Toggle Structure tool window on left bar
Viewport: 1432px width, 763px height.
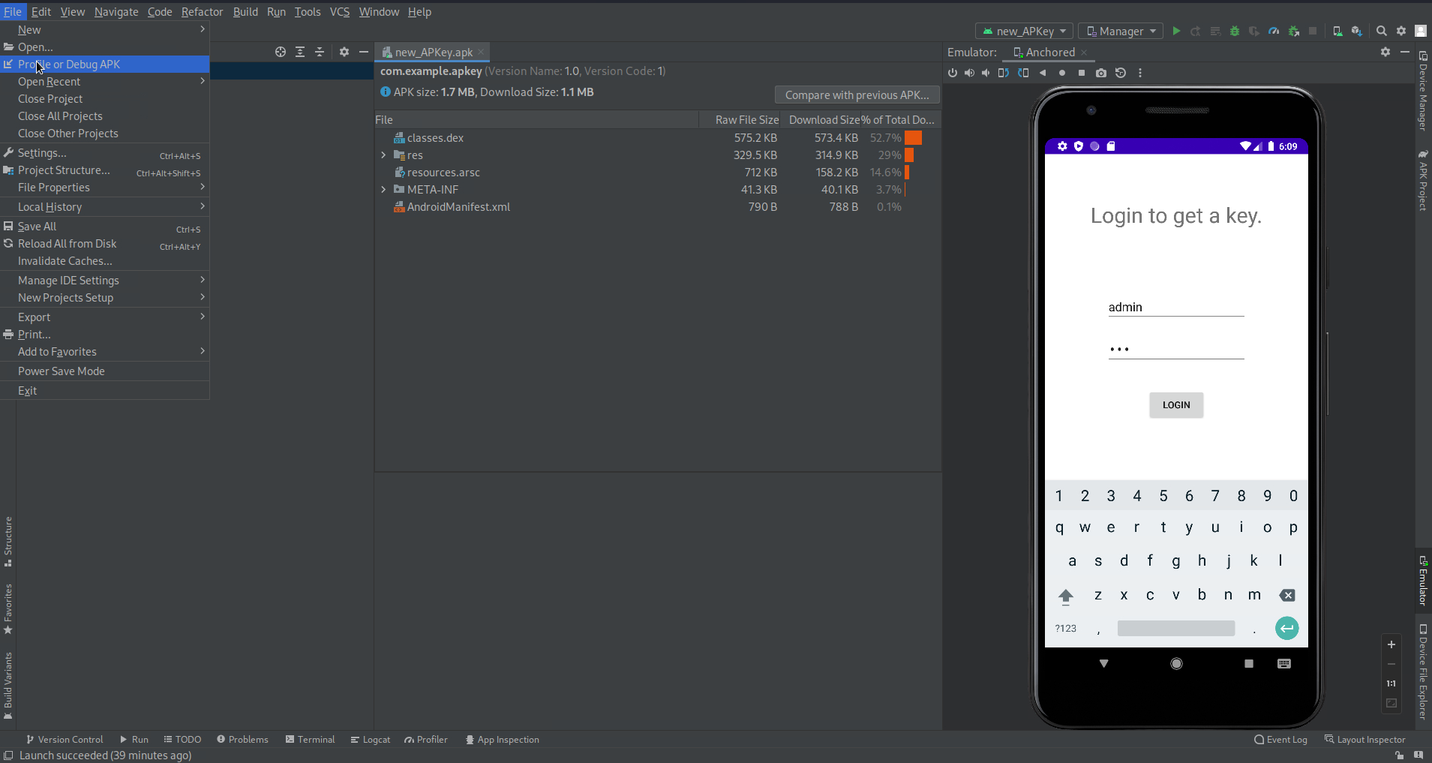8,541
